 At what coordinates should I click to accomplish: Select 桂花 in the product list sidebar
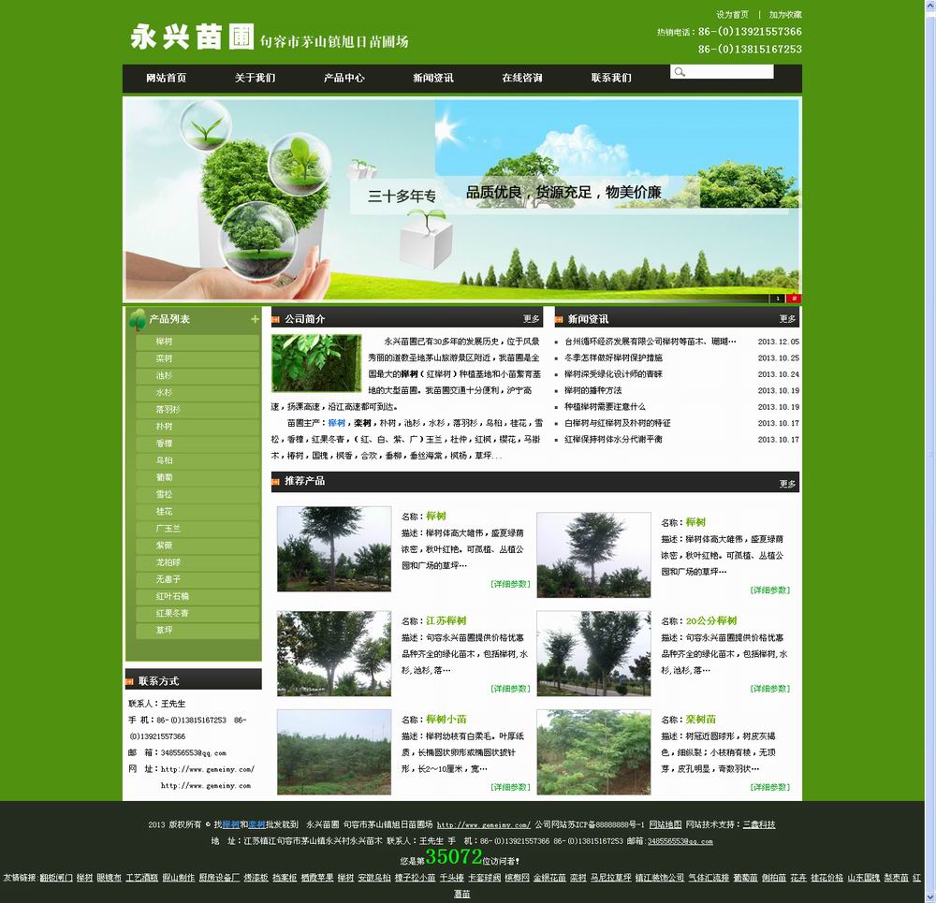[x=165, y=512]
